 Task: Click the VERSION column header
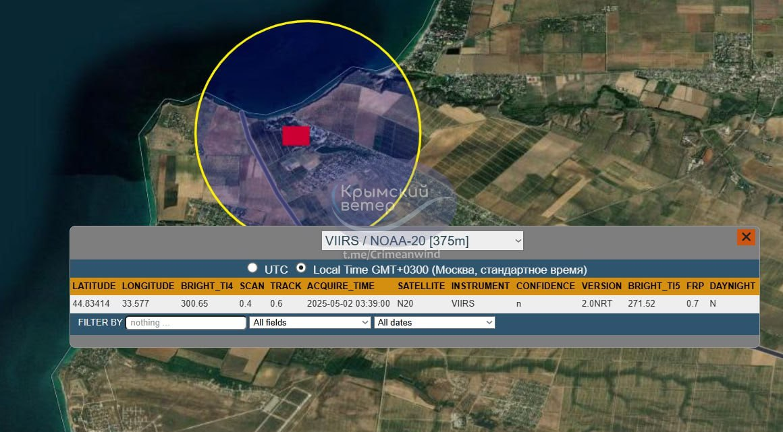coord(601,286)
